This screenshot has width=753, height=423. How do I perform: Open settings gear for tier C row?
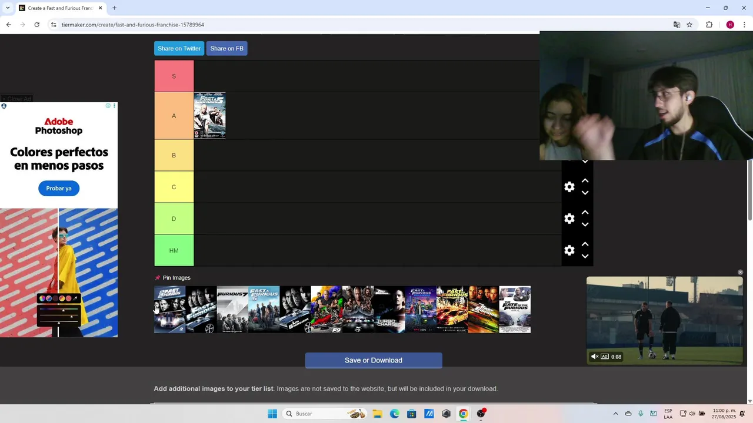pos(569,187)
